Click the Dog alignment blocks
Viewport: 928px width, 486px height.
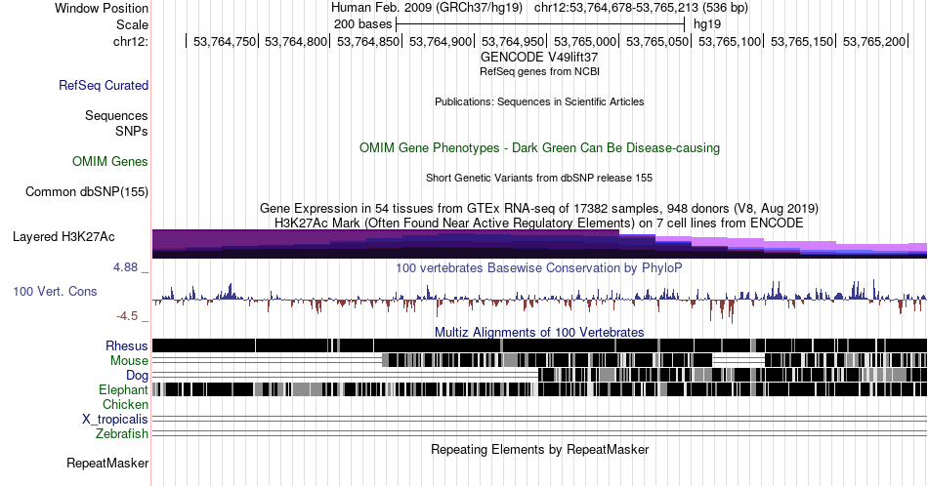733,375
